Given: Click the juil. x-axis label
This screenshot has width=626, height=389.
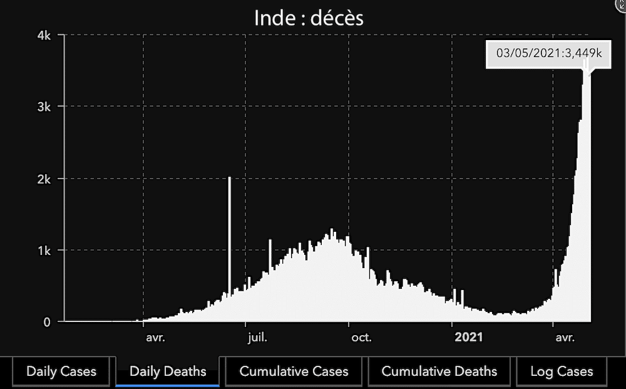Looking at the screenshot, I should pyautogui.click(x=257, y=338).
